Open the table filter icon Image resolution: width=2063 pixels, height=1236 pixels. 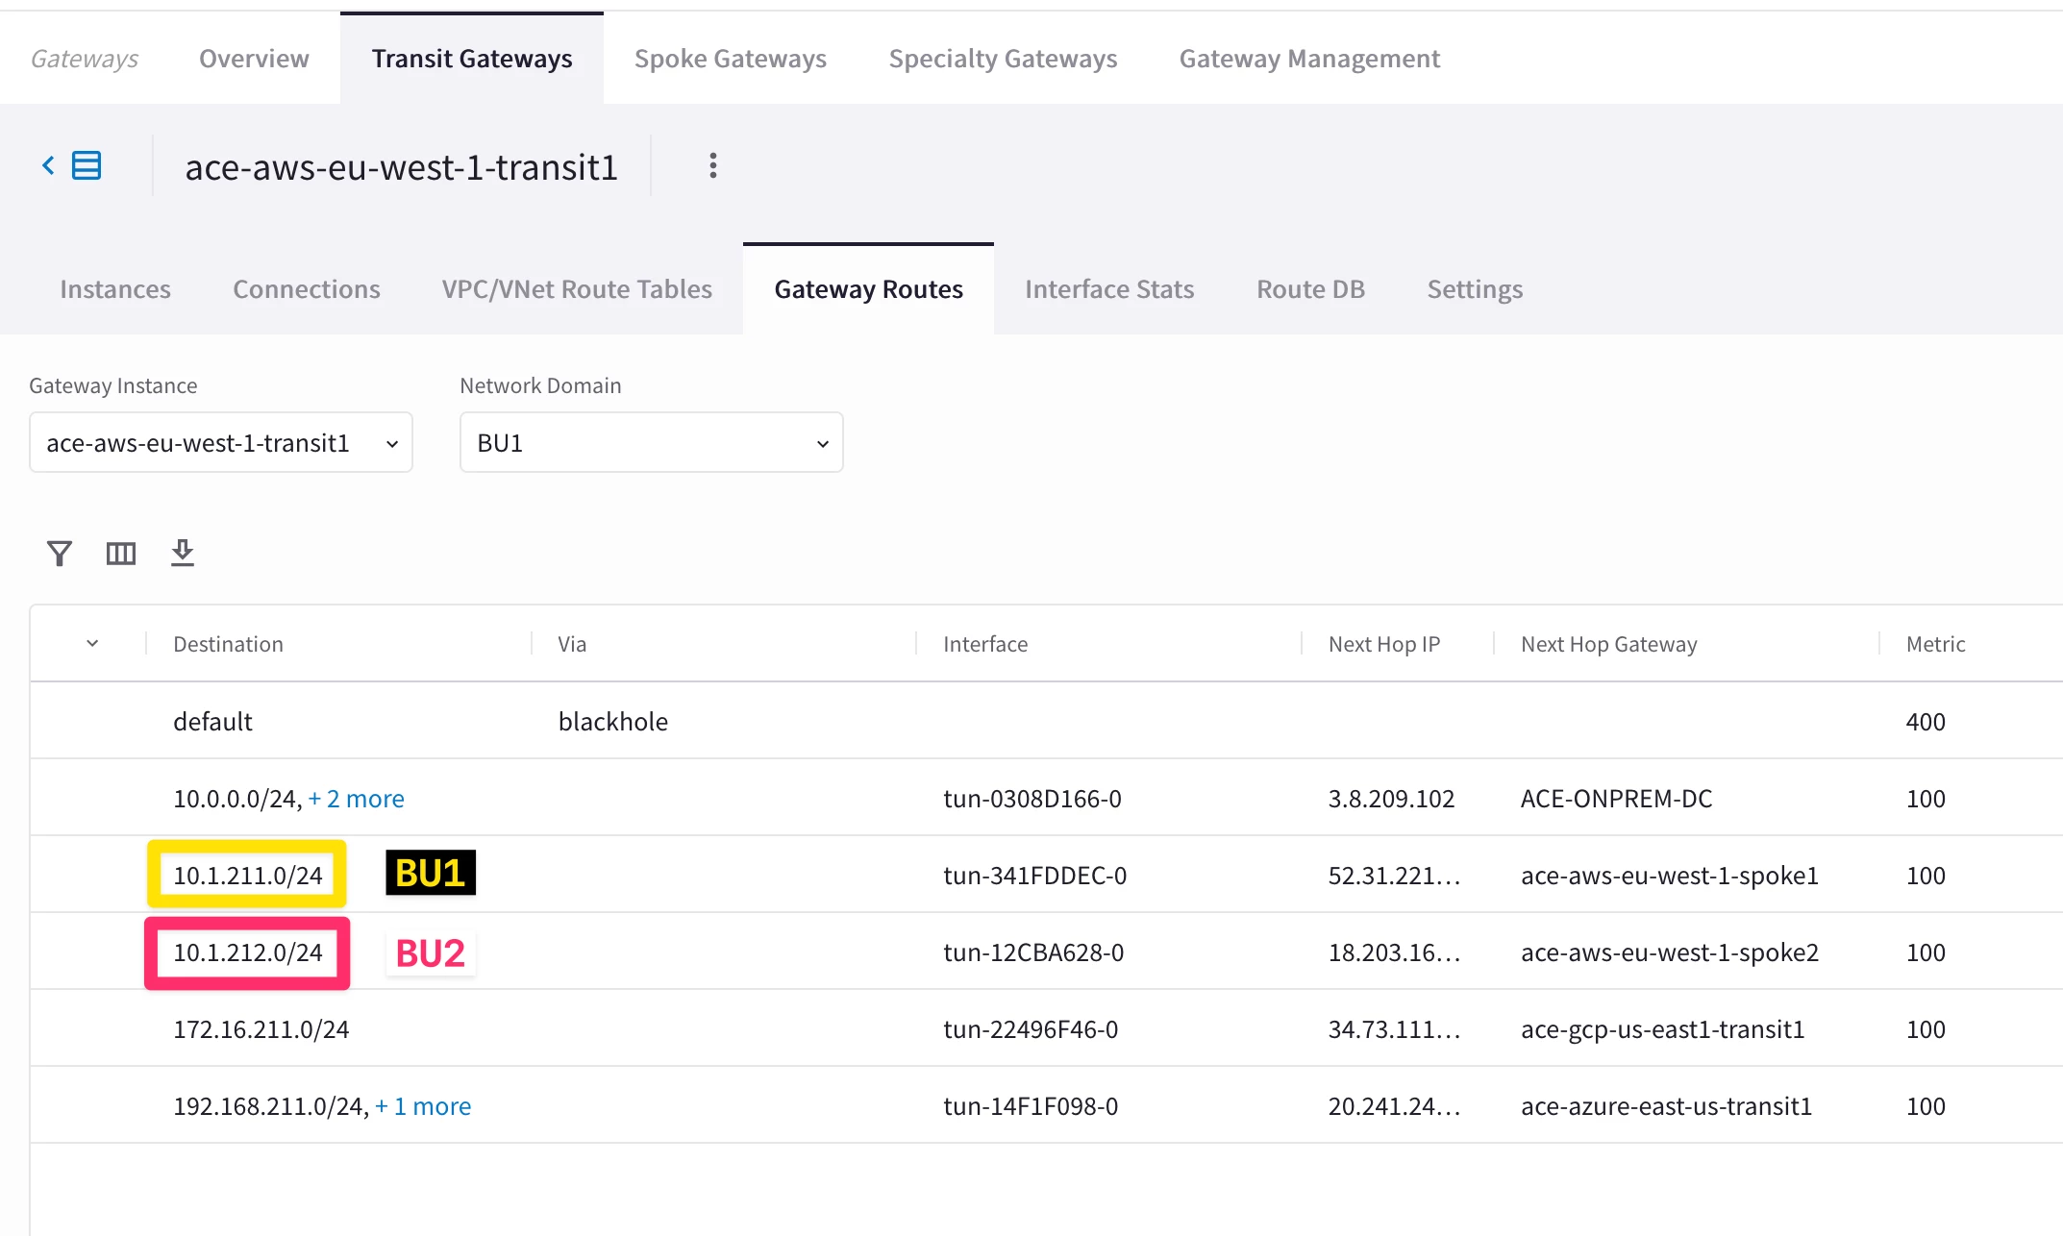60,553
